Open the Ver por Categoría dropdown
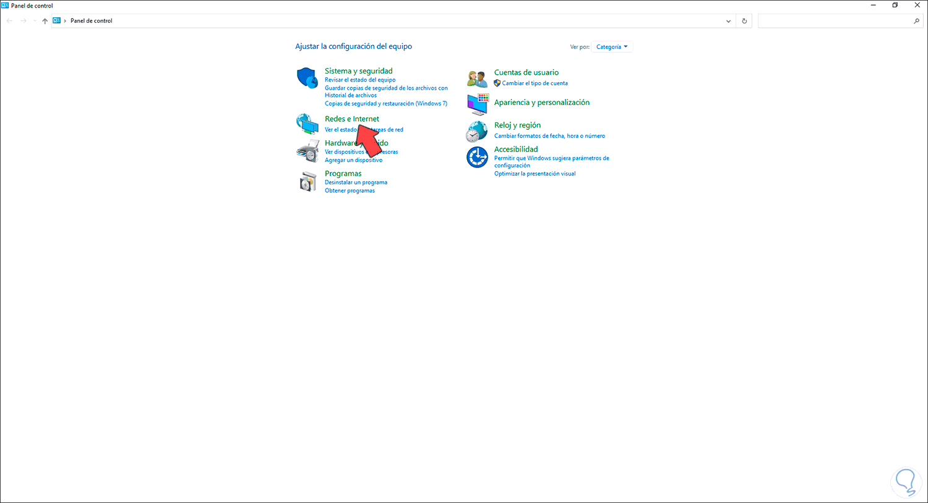This screenshot has width=928, height=503. click(612, 47)
